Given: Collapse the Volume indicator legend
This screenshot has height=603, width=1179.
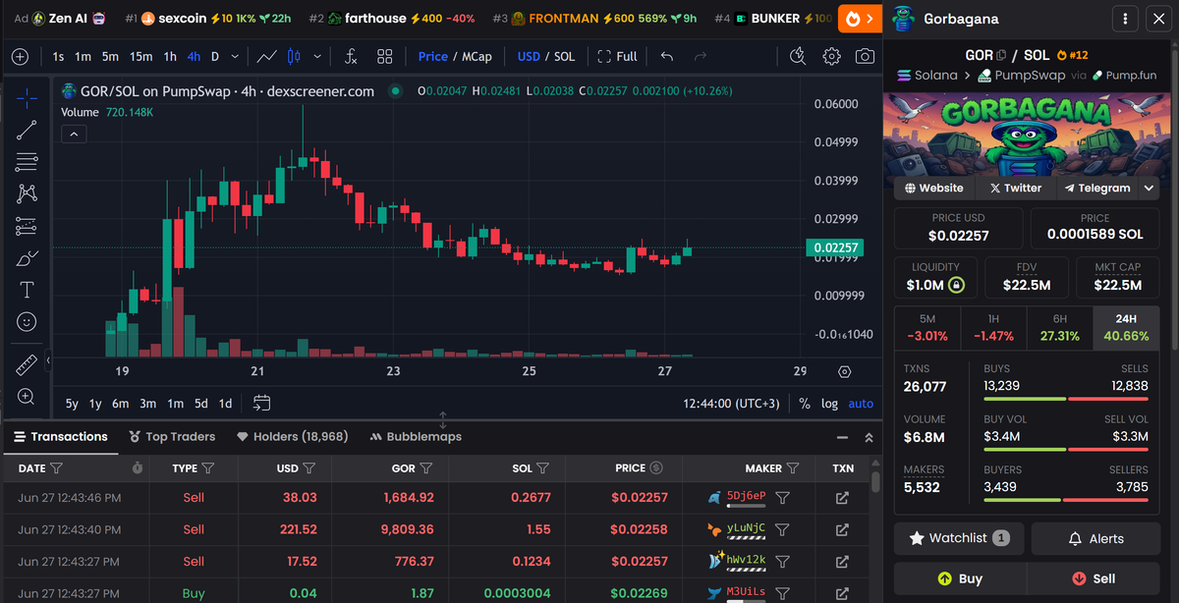Looking at the screenshot, I should tap(75, 135).
